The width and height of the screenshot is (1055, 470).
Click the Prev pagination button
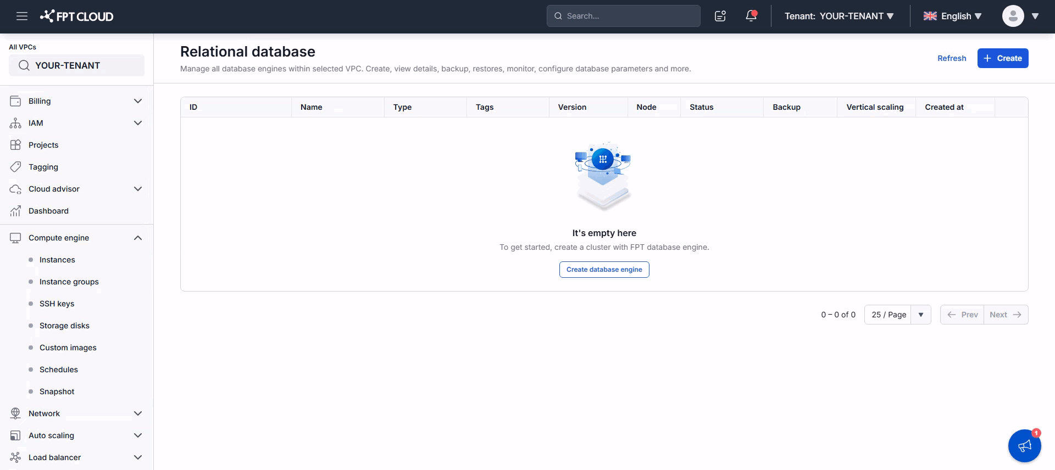tap(962, 315)
